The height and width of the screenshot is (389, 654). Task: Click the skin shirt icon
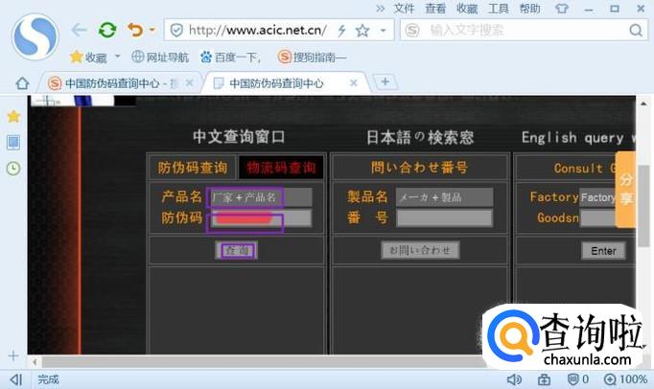pos(561,9)
